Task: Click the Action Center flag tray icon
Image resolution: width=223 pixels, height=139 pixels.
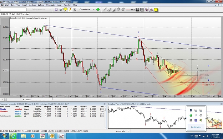Action: coord(200,136)
